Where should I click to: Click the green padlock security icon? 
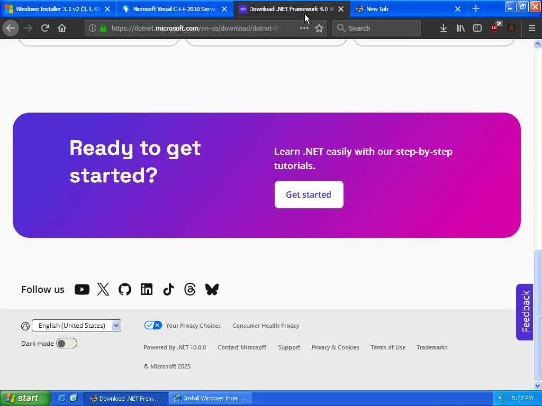tap(103, 29)
